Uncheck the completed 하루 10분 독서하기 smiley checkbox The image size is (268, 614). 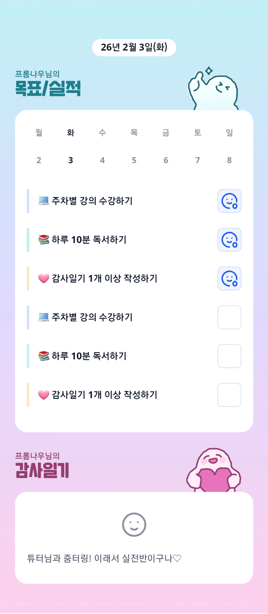tap(229, 240)
